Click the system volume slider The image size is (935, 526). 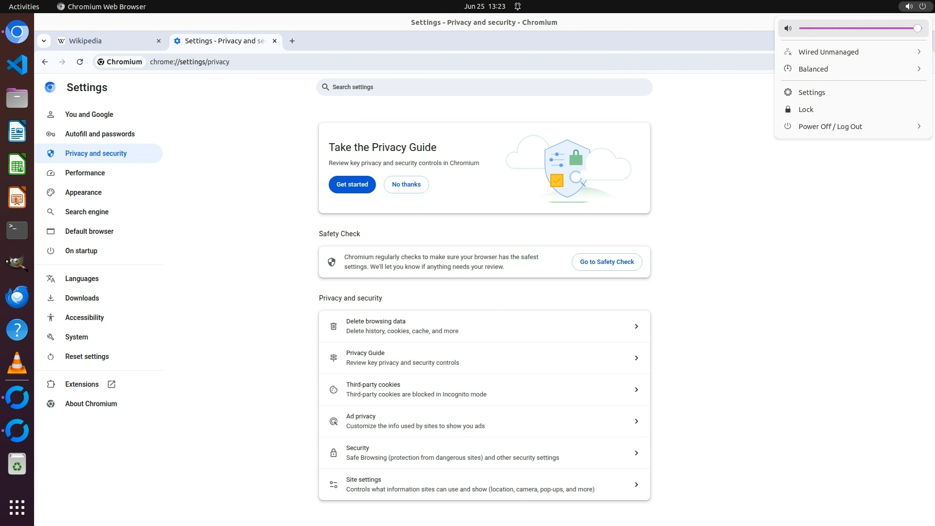[857, 28]
